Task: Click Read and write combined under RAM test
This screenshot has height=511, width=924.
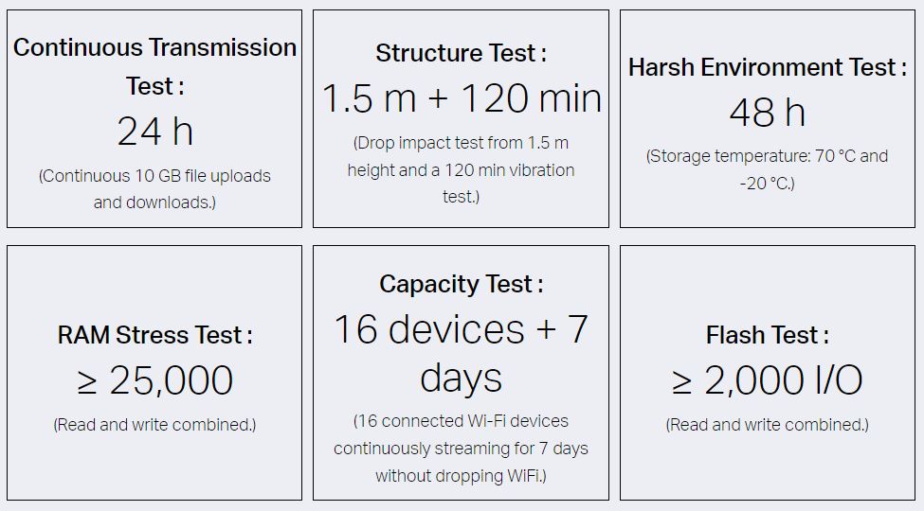Action: 154,425
